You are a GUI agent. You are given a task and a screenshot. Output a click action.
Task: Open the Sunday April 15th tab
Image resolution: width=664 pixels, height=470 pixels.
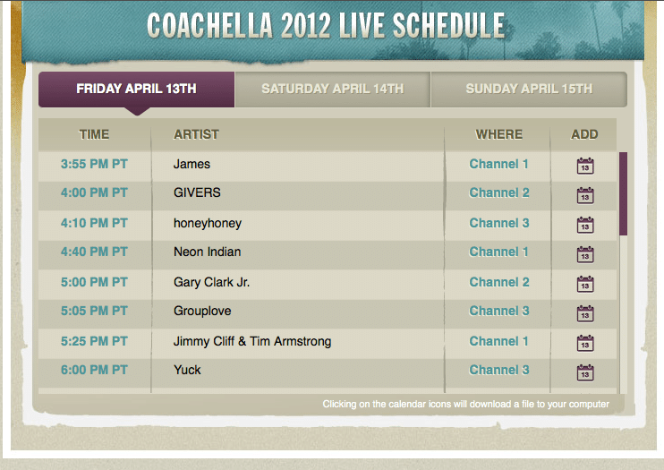529,89
